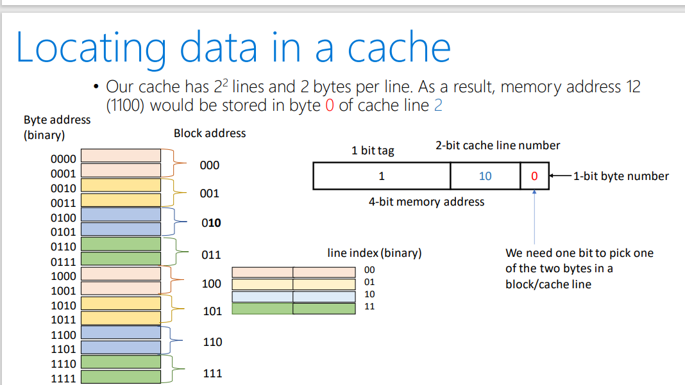Select the 1-bit tag box containing 1
Screen dimensions: 685x385
click(382, 176)
